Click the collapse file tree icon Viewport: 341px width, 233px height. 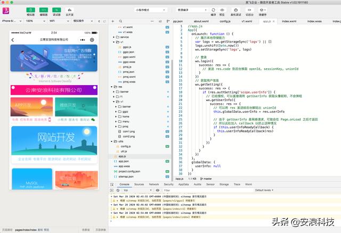160,21
